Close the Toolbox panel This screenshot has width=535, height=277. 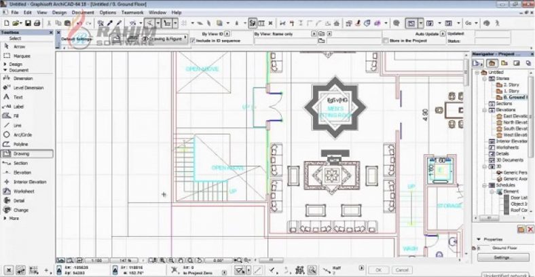pos(51,33)
